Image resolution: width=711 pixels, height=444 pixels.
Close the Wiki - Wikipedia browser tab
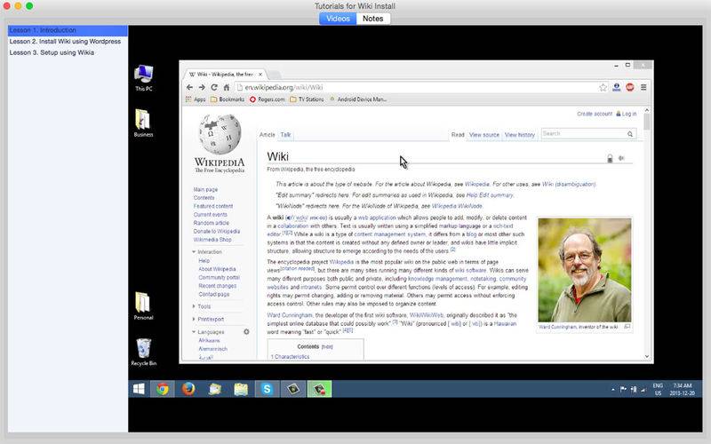pos(260,75)
